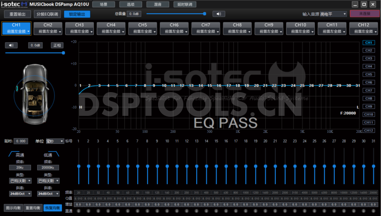Click the 延时 delay value field
Screen dimensions: 381x216
coord(21,141)
